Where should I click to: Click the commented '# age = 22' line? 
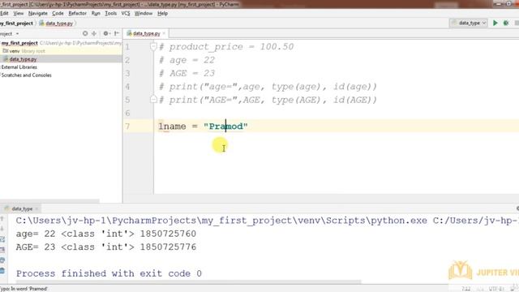[187, 60]
